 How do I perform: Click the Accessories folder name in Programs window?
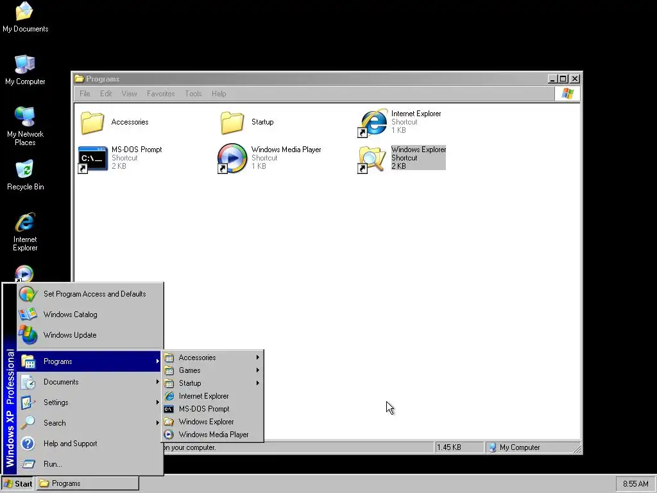click(x=130, y=122)
